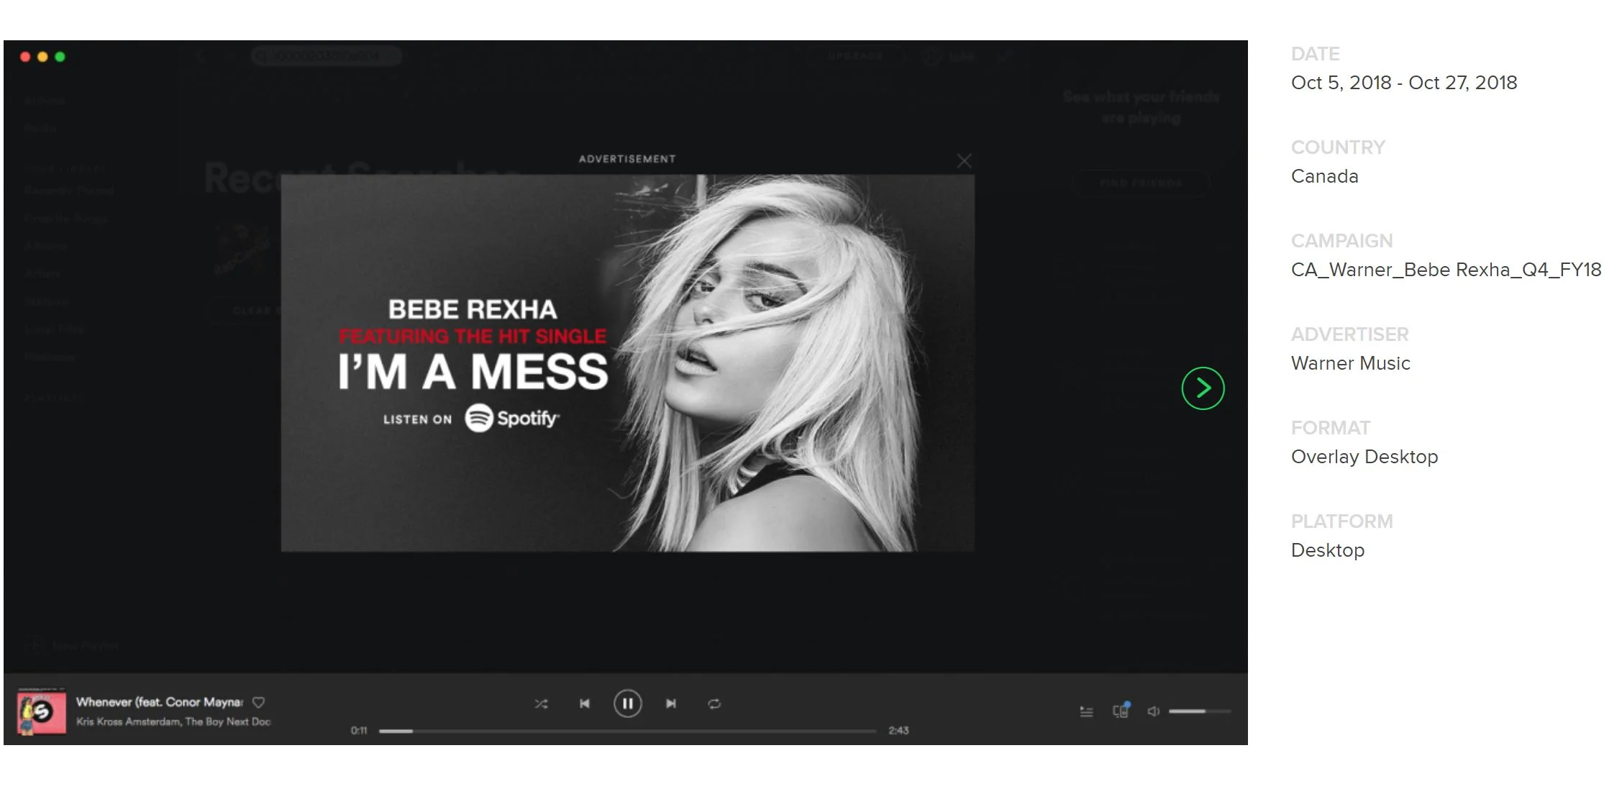
Task: Toggle shuffle playback
Action: click(541, 703)
